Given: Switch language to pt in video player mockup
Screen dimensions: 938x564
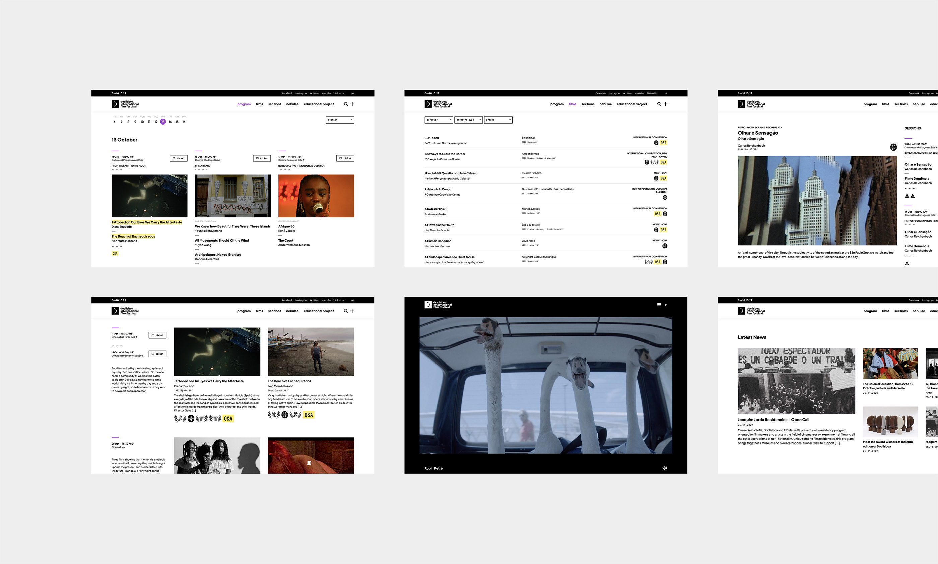Looking at the screenshot, I should click(666, 304).
